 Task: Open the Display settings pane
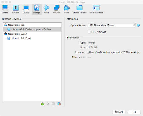[x=26, y=10]
